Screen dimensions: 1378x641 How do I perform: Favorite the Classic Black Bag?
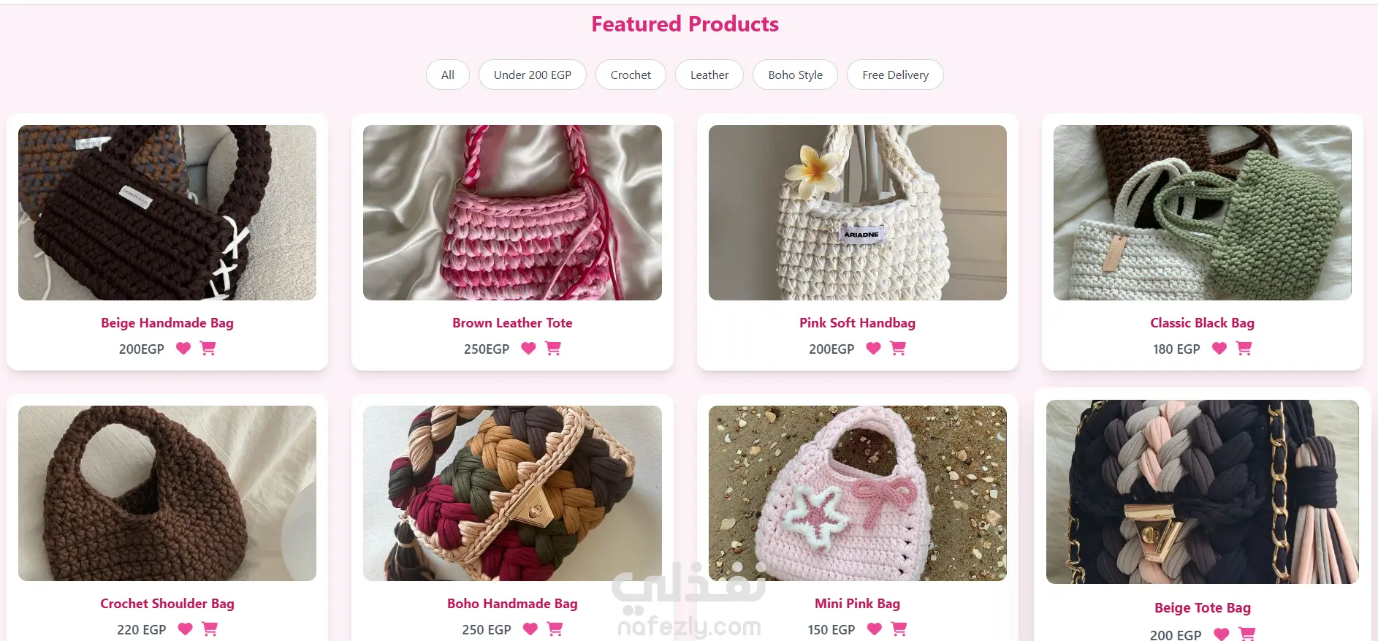click(x=1219, y=349)
